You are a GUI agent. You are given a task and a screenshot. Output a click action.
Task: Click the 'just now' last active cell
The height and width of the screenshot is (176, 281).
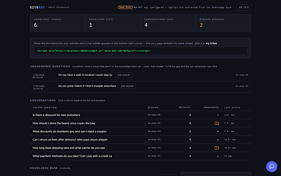(x=229, y=115)
